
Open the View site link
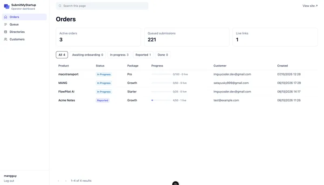tap(310, 6)
